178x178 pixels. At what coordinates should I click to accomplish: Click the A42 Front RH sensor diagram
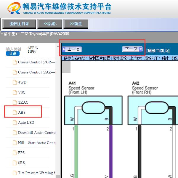[153, 110]
